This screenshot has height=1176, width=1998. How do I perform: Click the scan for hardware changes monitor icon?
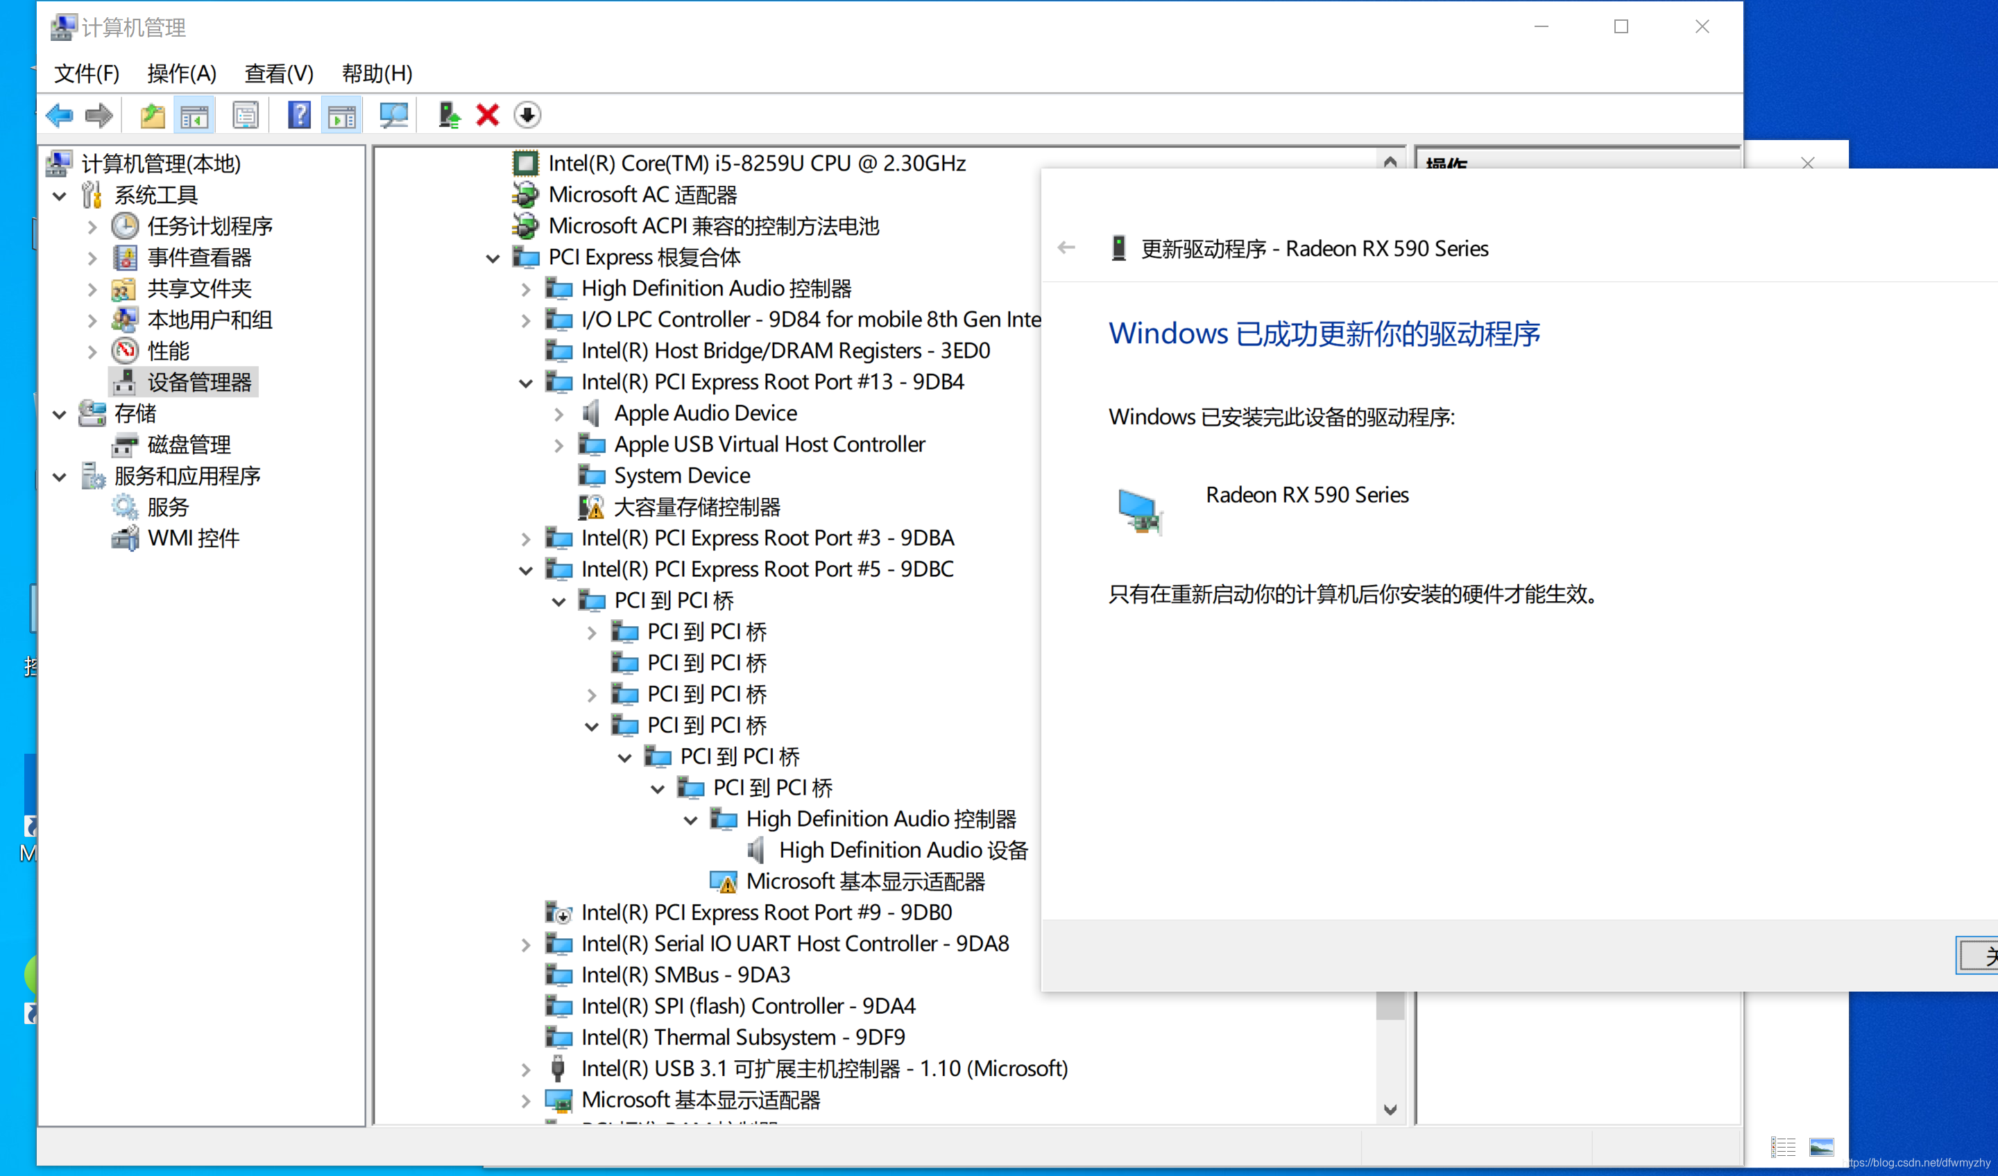tap(393, 116)
